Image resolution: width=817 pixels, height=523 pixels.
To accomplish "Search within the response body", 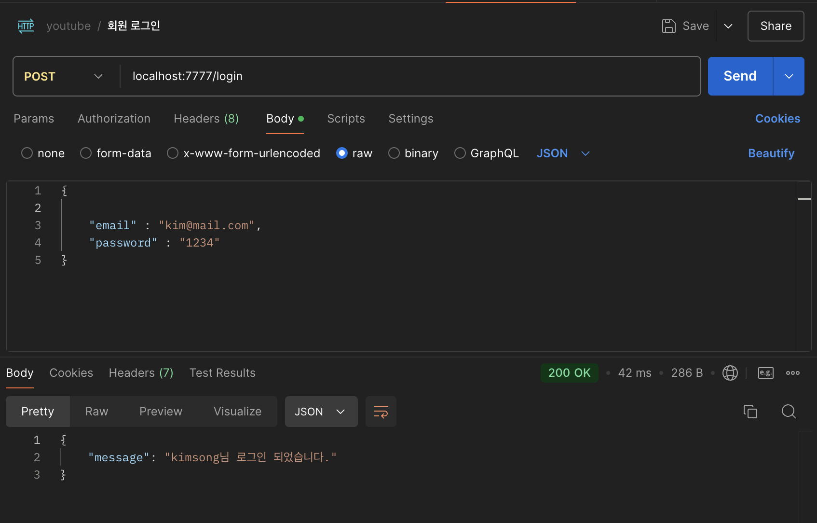I will (x=789, y=412).
